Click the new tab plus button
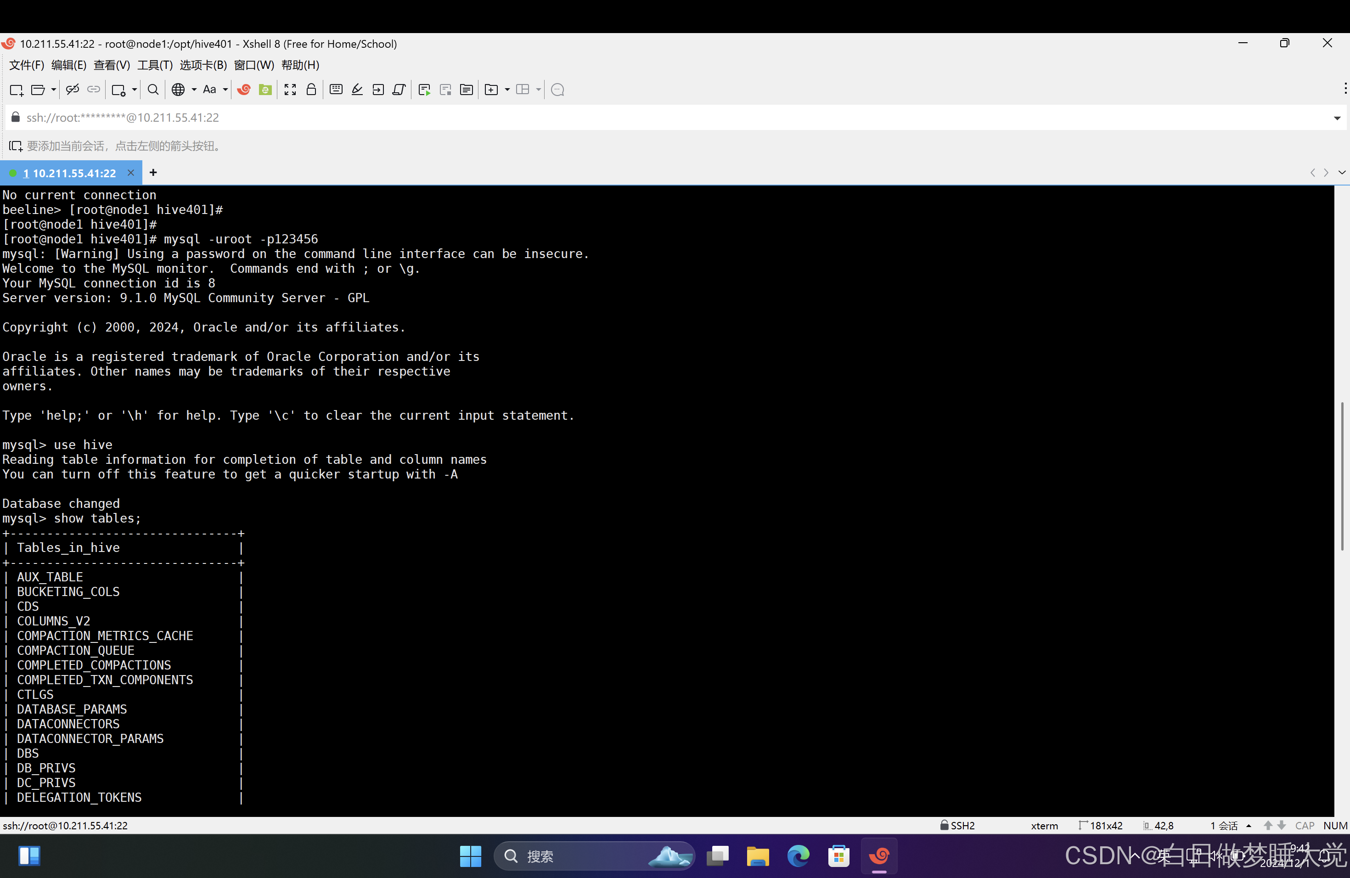 (x=152, y=173)
